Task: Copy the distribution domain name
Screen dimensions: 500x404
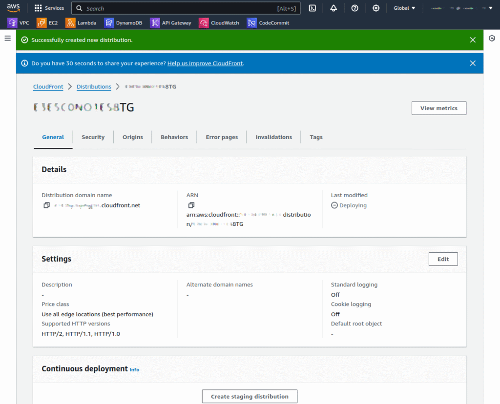Action: point(46,205)
